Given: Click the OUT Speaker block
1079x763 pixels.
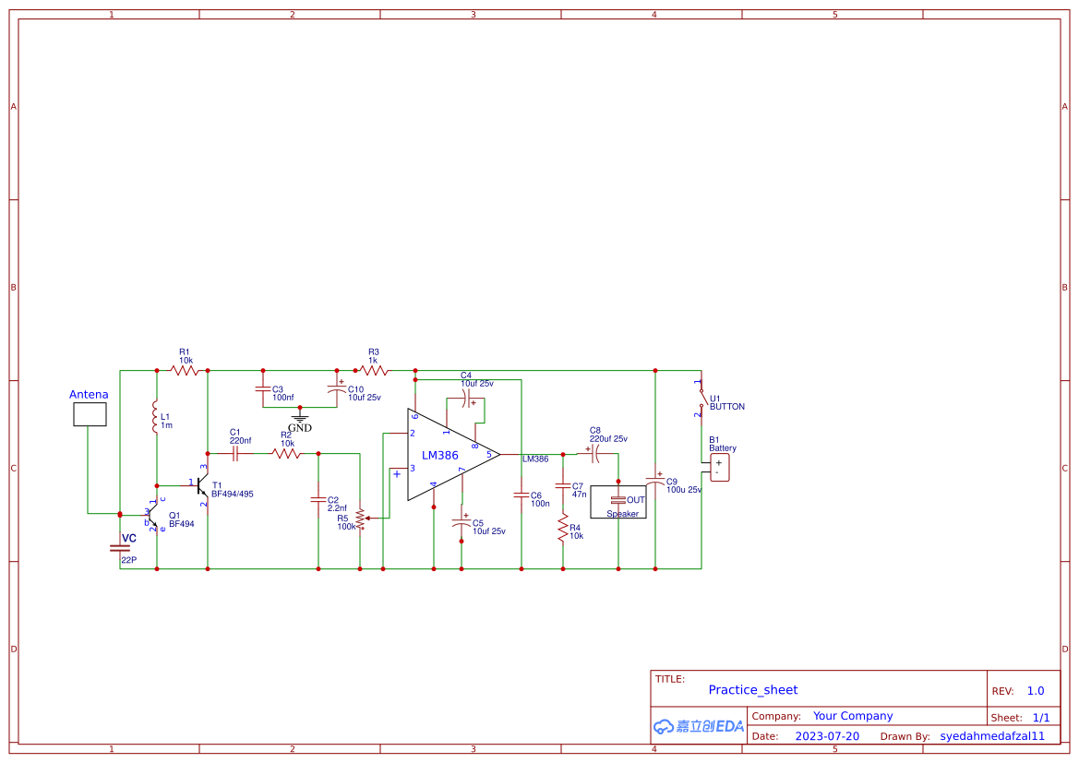Looking at the screenshot, I should click(x=619, y=502).
